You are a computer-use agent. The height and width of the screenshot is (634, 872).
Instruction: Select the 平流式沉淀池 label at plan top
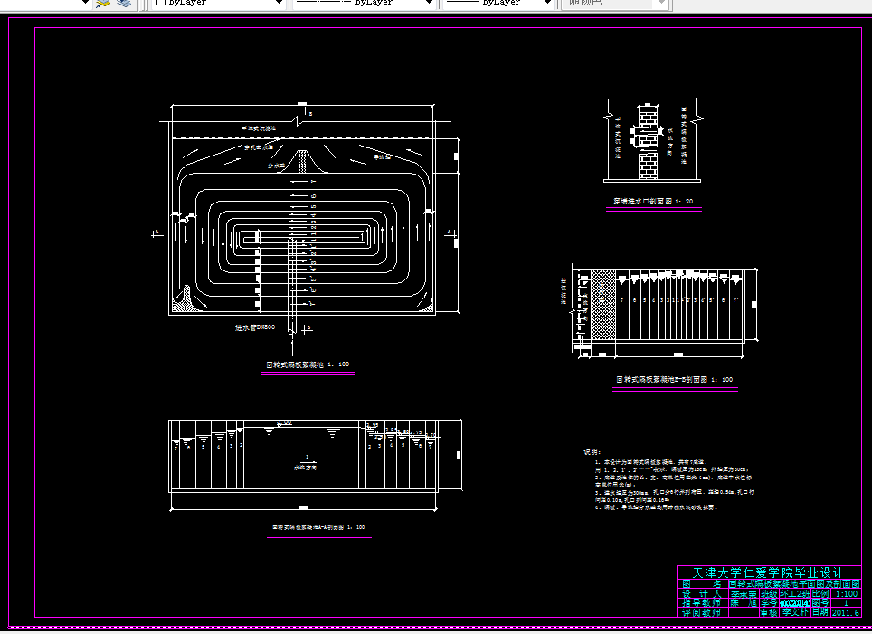point(259,128)
